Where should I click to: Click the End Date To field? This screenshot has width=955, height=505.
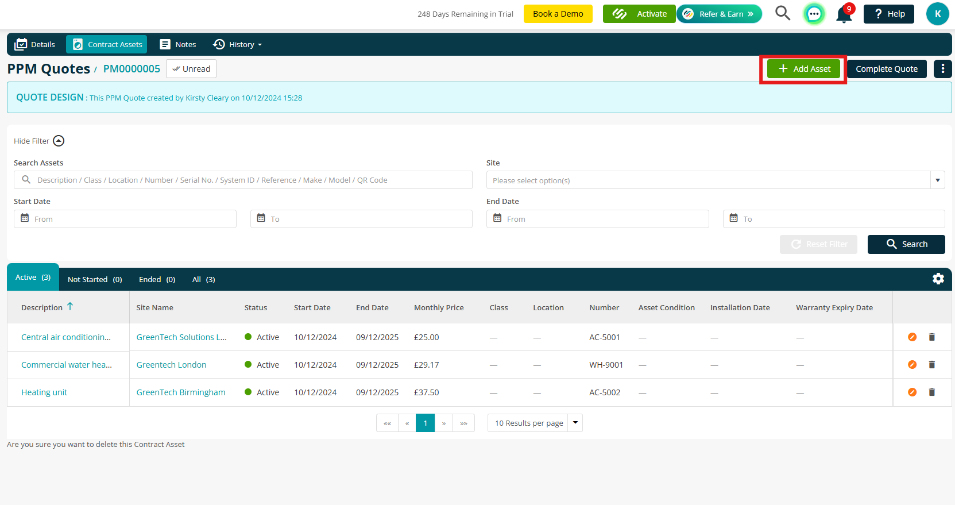pos(834,219)
